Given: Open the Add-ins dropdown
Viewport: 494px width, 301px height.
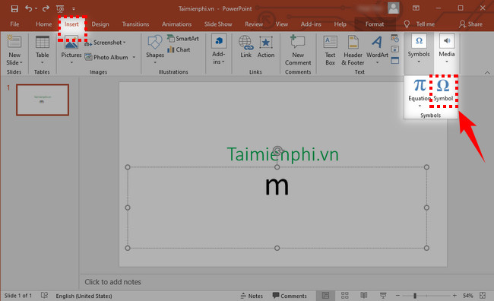Looking at the screenshot, I should [218, 50].
